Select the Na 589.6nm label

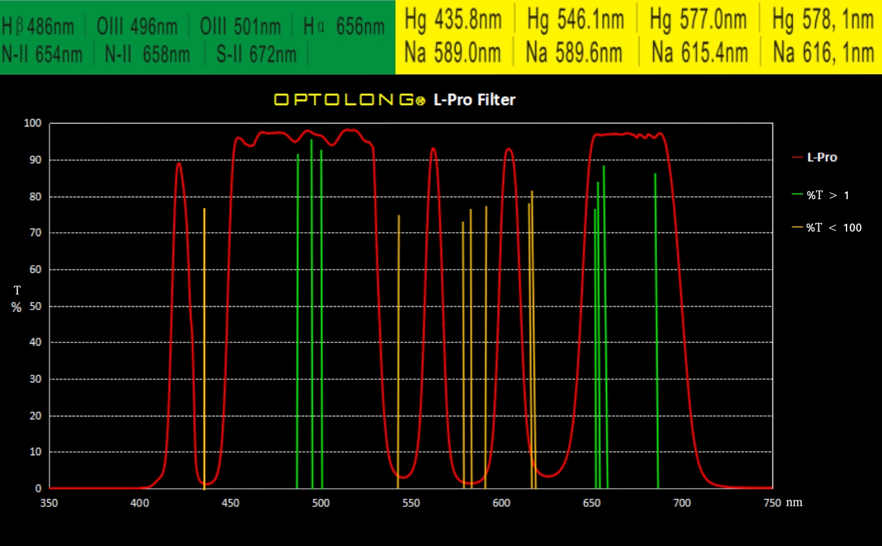coord(574,52)
